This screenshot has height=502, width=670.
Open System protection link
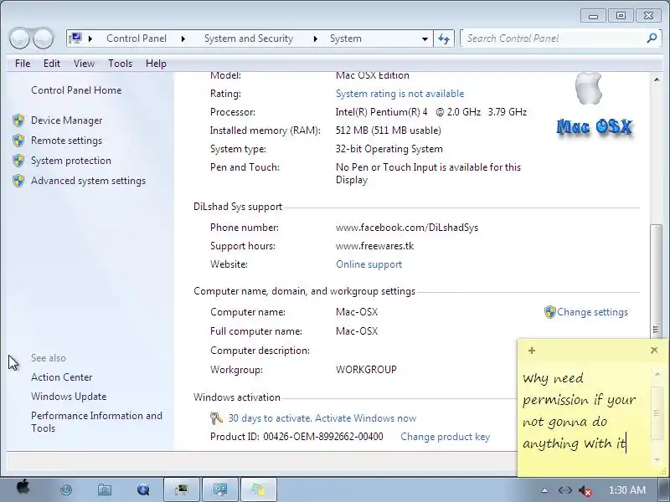[71, 161]
